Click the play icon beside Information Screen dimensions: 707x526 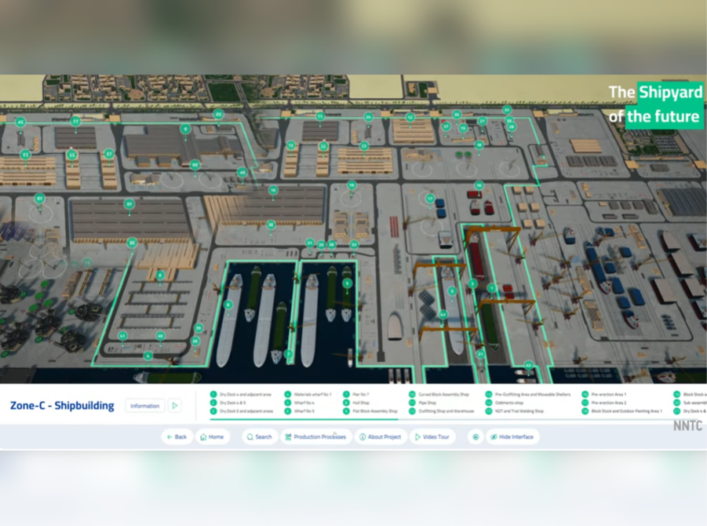point(175,406)
